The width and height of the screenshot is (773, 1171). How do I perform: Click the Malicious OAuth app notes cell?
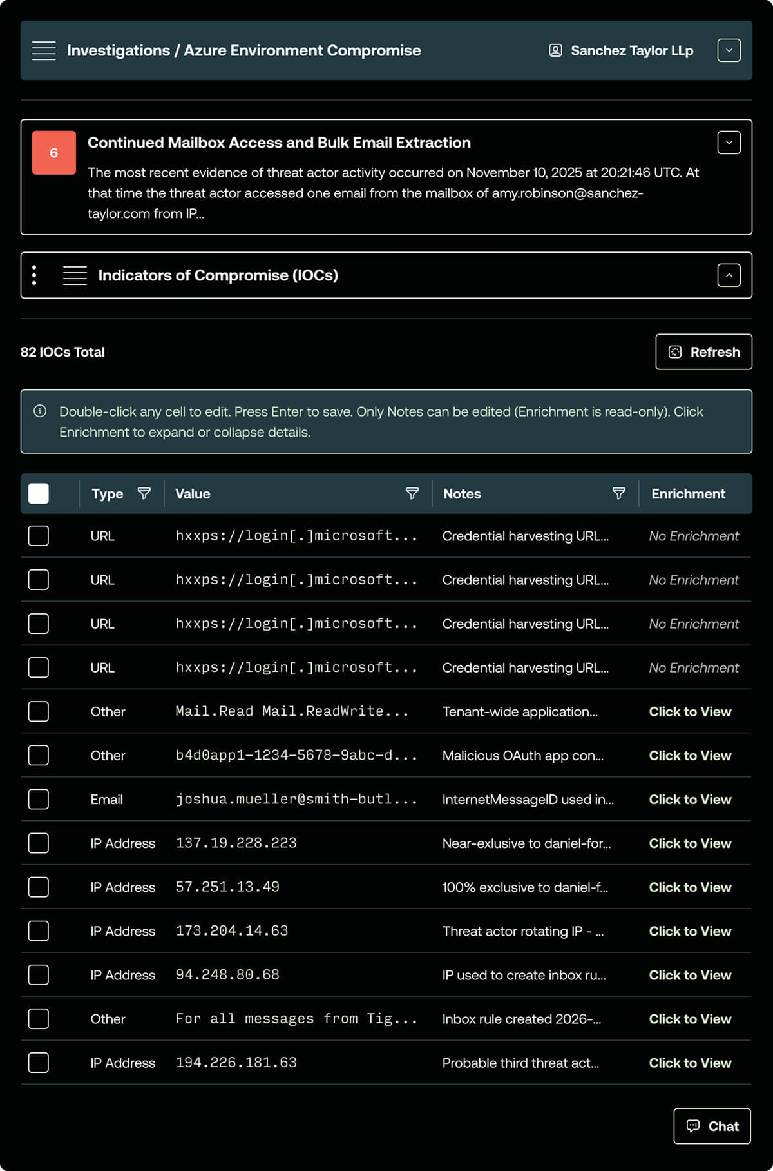tap(523, 755)
